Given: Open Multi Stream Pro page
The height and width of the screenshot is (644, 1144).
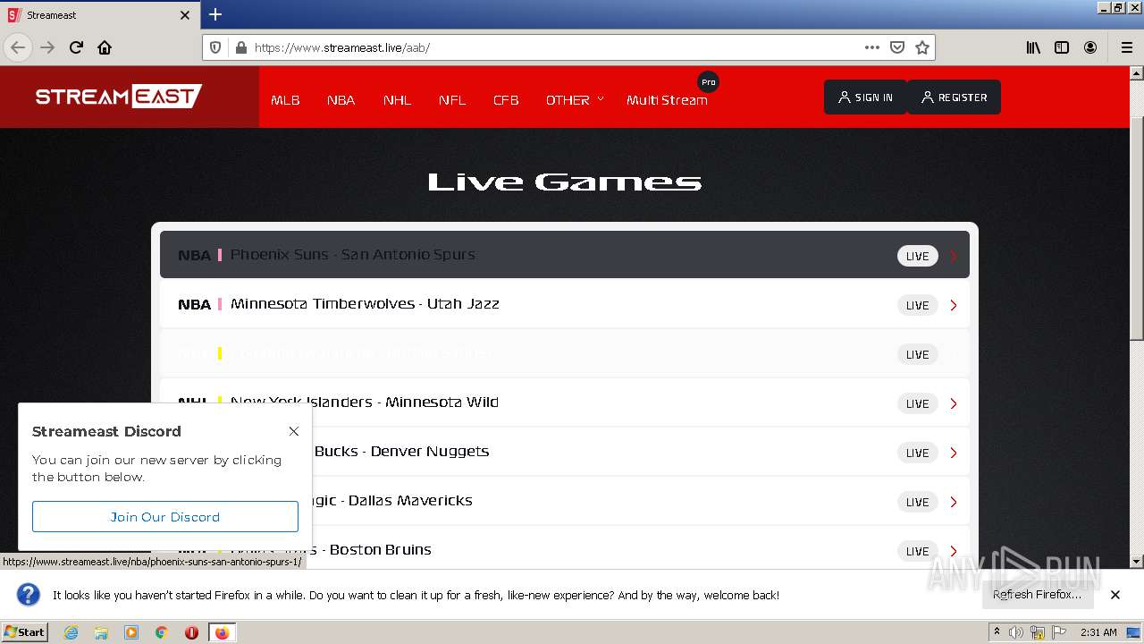Looking at the screenshot, I should (667, 100).
